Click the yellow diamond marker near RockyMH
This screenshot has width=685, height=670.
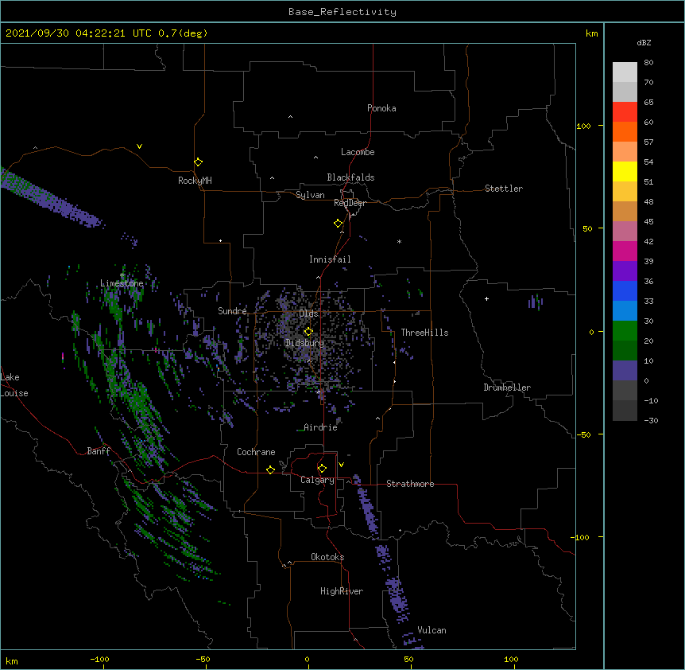198,162
